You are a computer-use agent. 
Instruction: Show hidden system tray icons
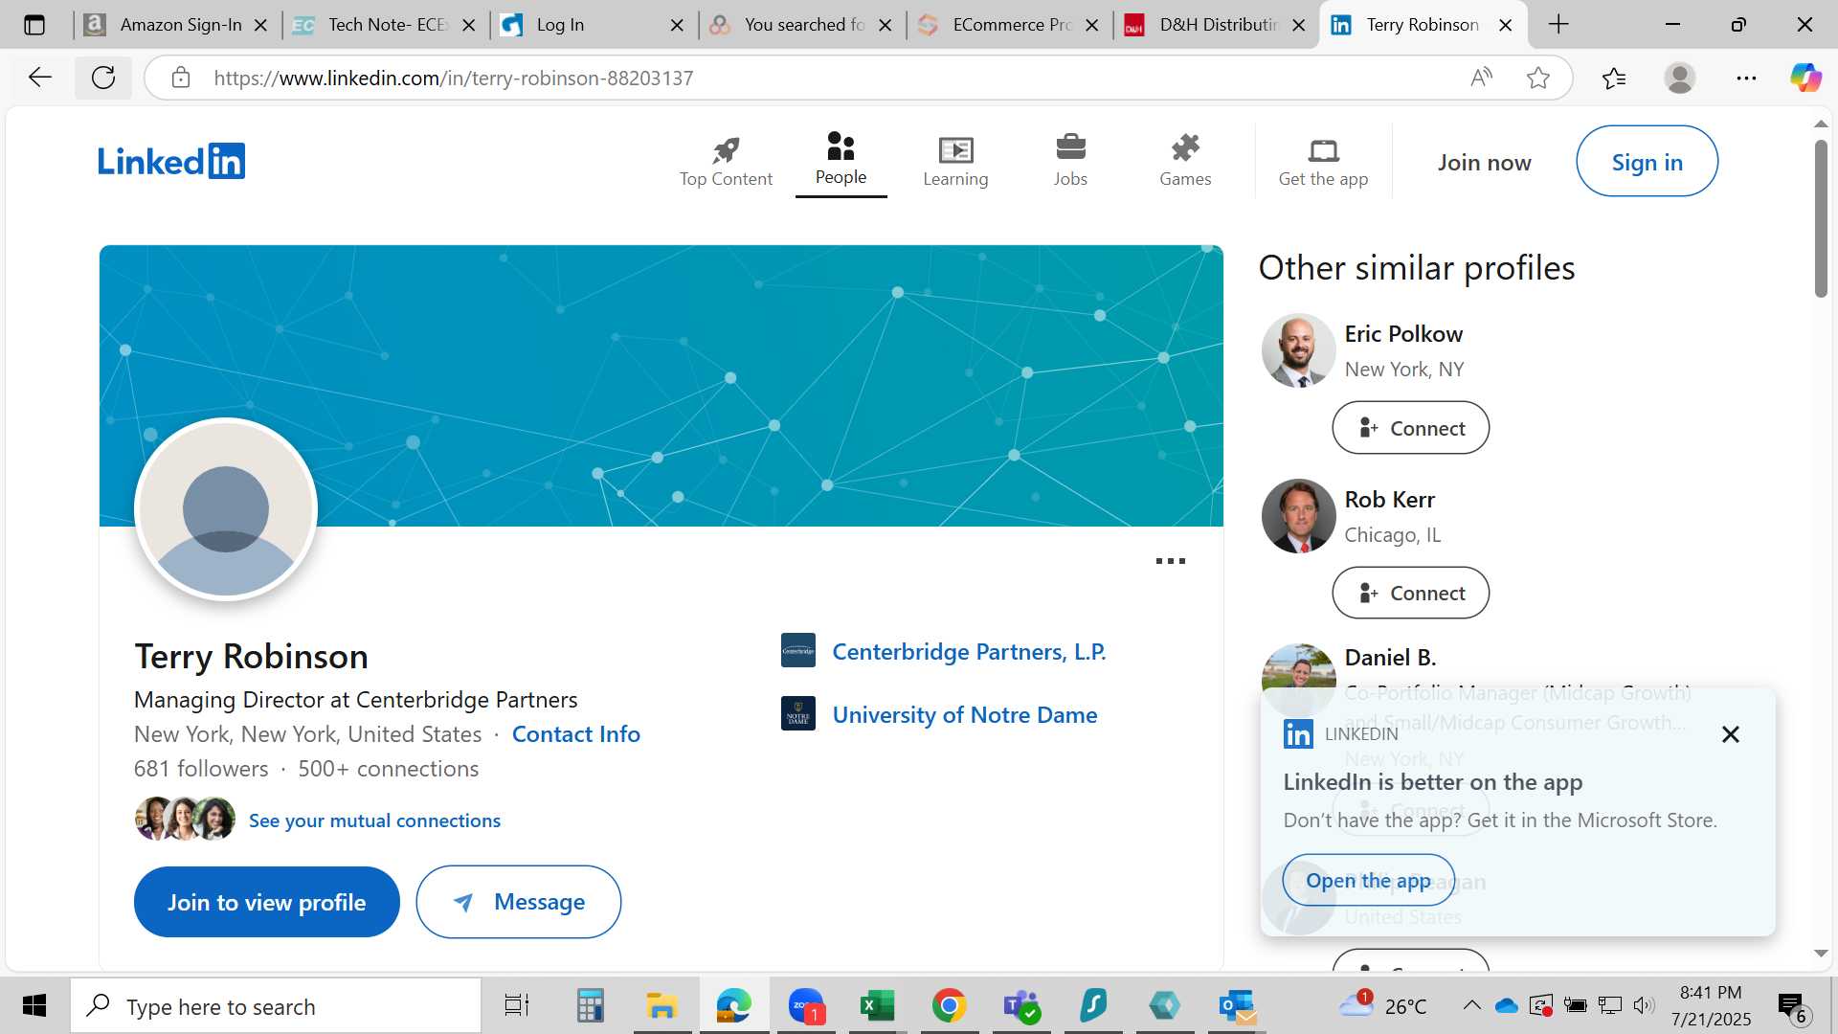pyautogui.click(x=1471, y=1005)
